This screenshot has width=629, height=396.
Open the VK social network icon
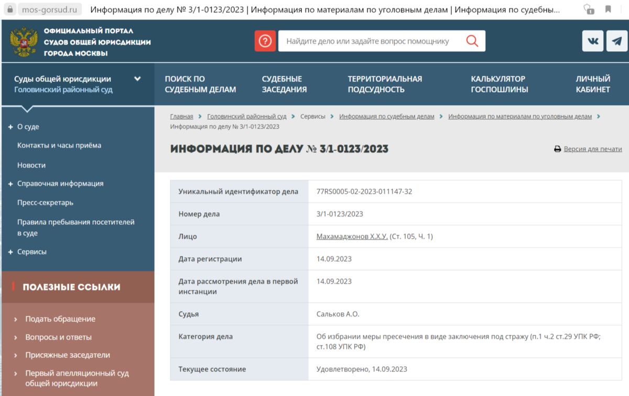pos(592,40)
